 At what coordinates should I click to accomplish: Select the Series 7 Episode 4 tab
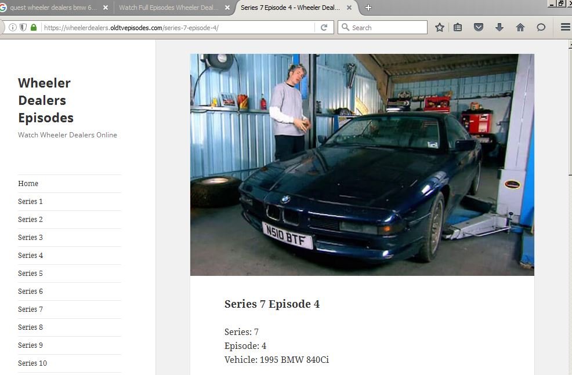click(x=296, y=8)
